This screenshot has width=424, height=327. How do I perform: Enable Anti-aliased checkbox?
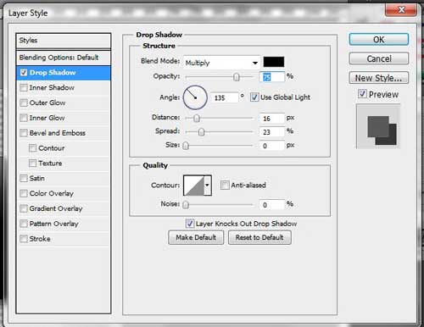click(225, 186)
